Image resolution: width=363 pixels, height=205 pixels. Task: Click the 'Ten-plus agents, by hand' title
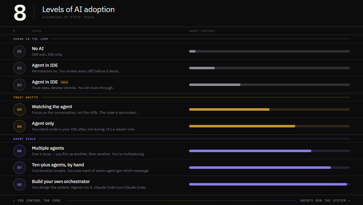point(58,165)
